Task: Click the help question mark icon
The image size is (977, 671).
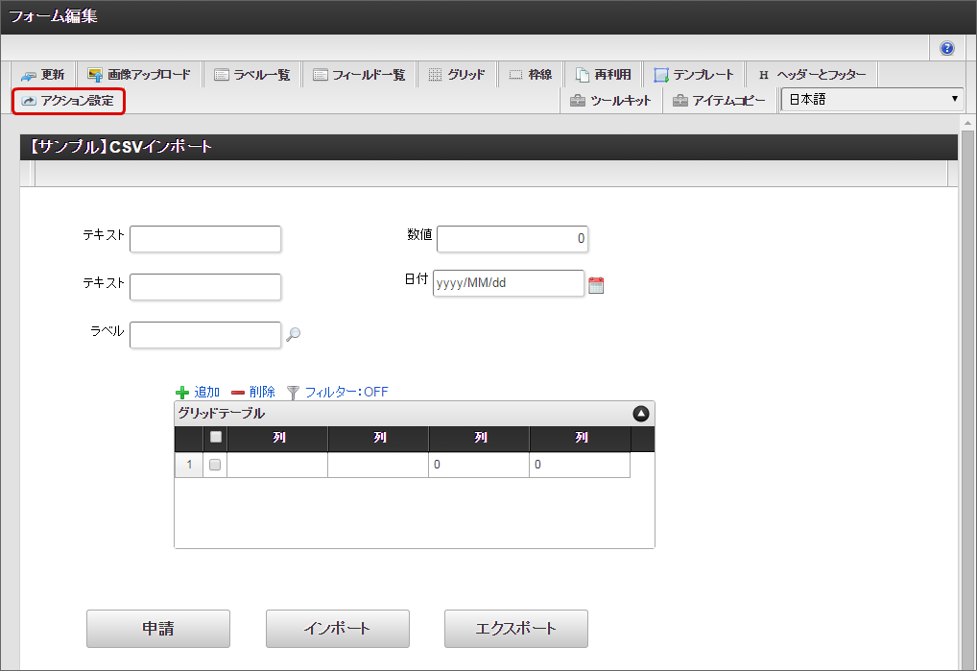Action: pos(947,48)
